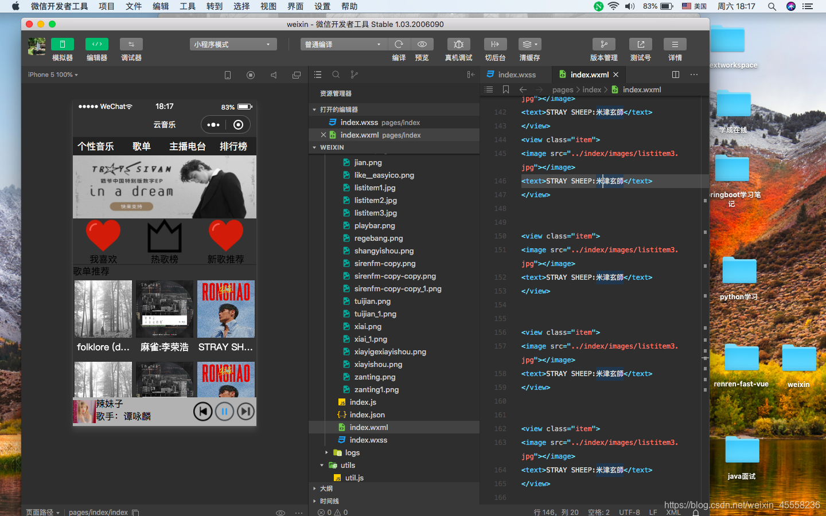
Task: Switch to the index.wxss editor tab
Action: click(x=516, y=75)
